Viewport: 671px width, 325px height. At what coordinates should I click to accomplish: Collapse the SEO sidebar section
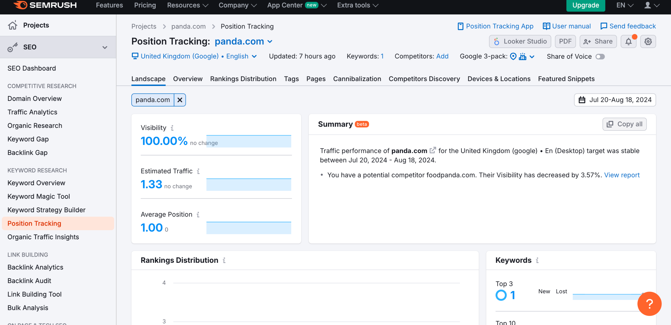105,47
